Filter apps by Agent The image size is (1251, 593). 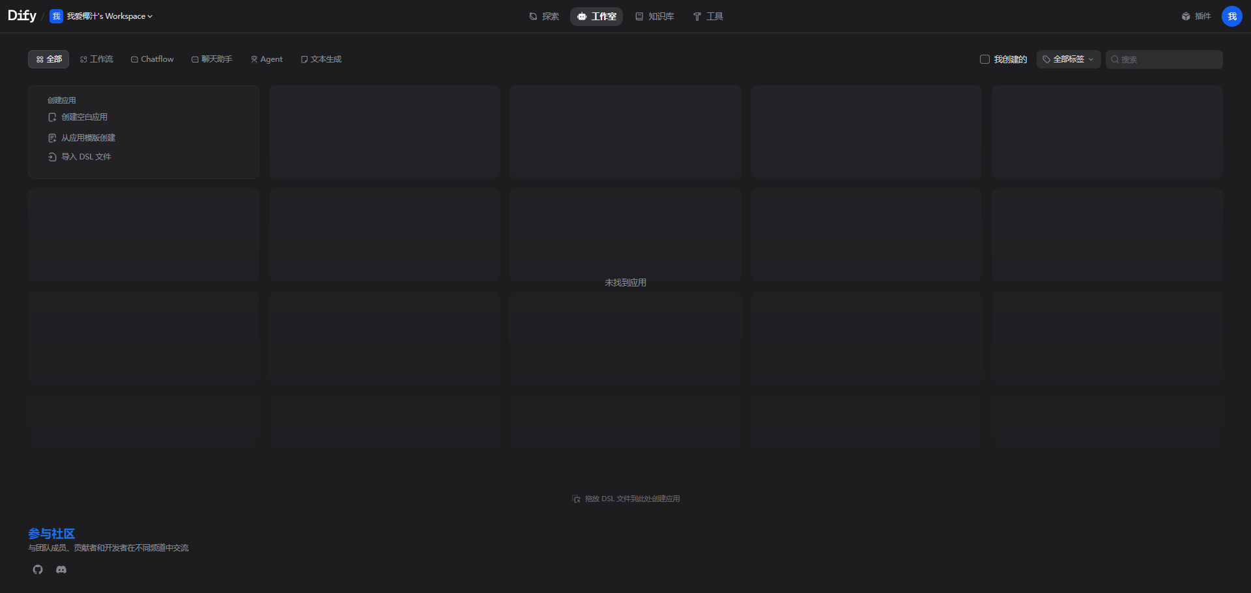[266, 59]
